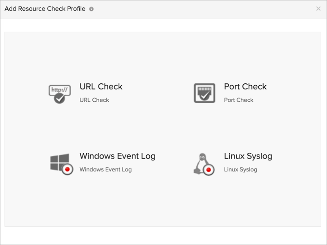Screen dimensions: 327x245
Task: Select Windows Event Log check type
Action: (x=118, y=156)
